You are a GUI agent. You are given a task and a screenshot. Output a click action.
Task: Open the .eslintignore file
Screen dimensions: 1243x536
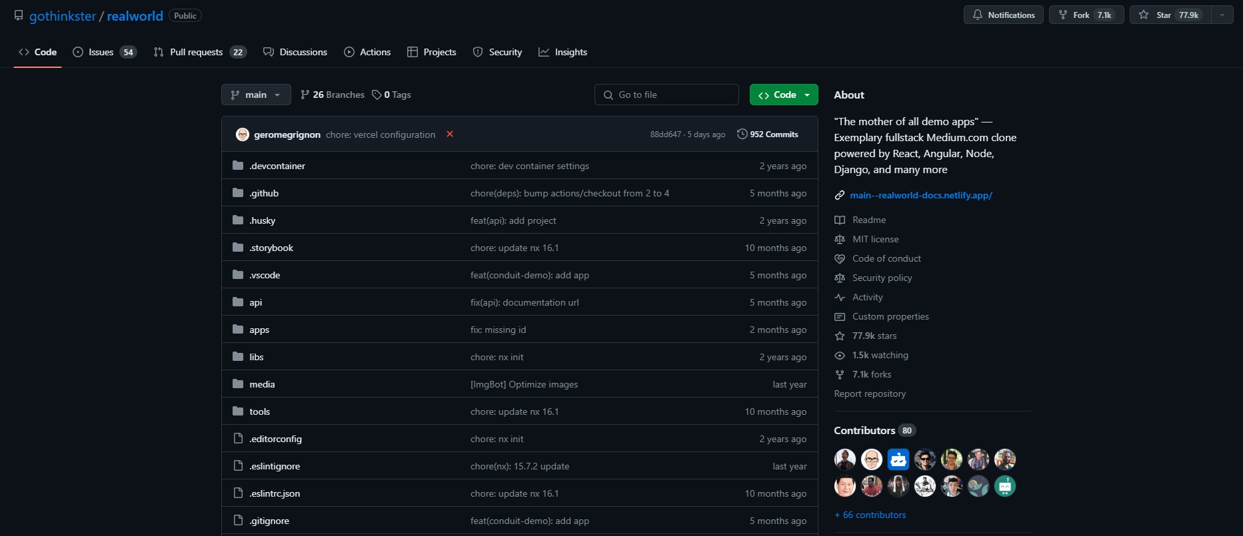pyautogui.click(x=275, y=466)
